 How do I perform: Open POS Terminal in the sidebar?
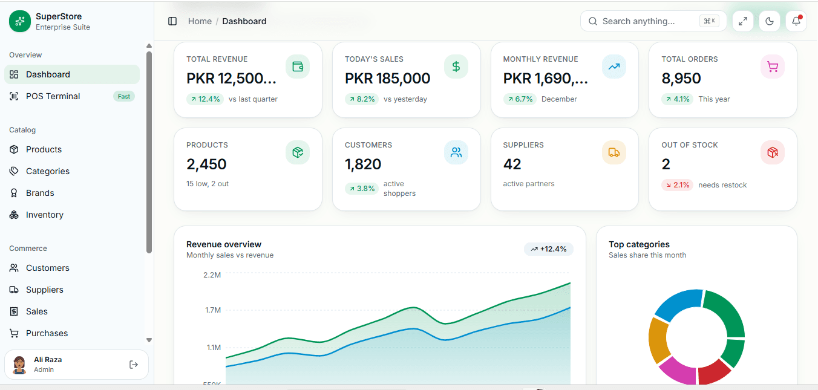(x=72, y=96)
